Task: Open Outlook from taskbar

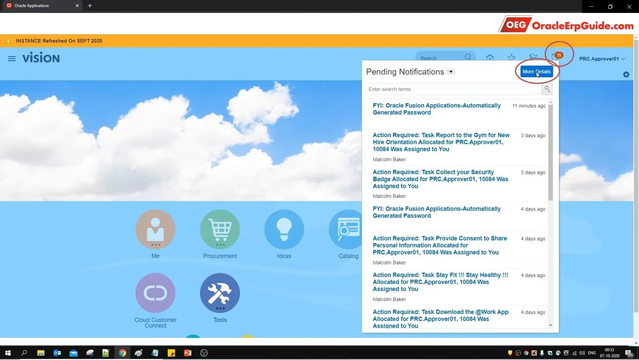Action: (57, 353)
